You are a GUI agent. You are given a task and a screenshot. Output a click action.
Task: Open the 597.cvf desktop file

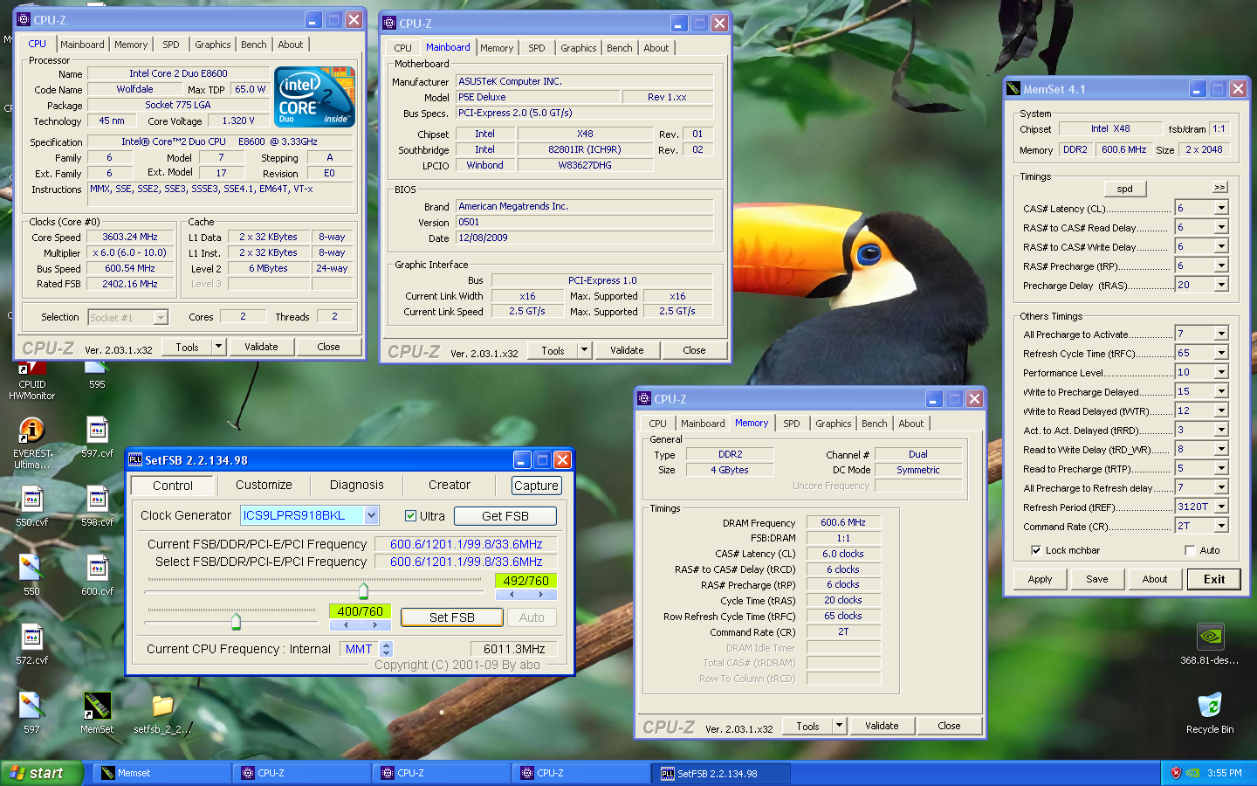click(97, 437)
